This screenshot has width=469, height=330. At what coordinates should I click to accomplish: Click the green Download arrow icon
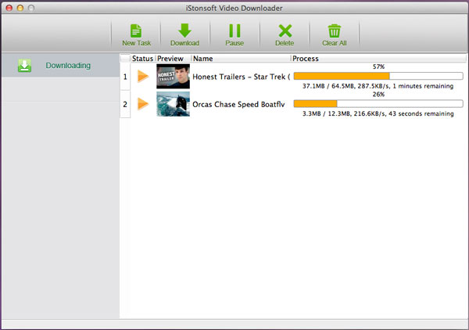pos(184,30)
